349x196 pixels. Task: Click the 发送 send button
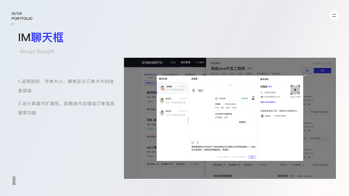tap(252, 157)
